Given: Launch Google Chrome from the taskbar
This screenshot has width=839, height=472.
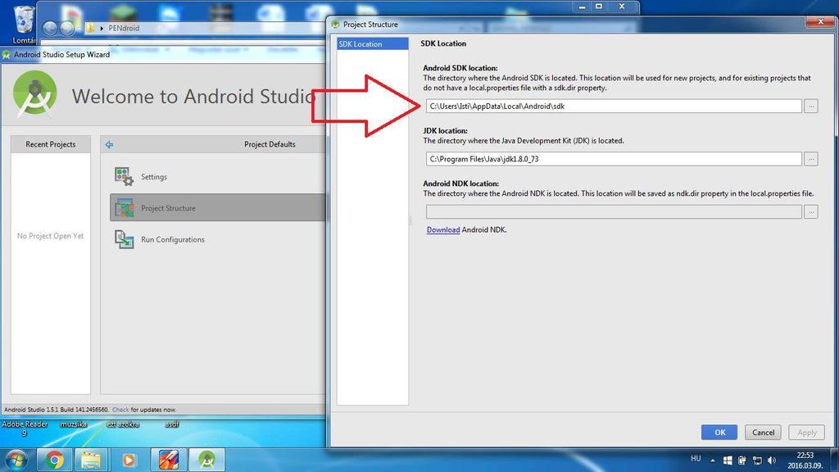Looking at the screenshot, I should 54,460.
